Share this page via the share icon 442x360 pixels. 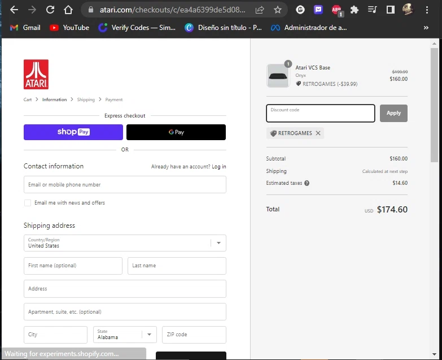260,10
